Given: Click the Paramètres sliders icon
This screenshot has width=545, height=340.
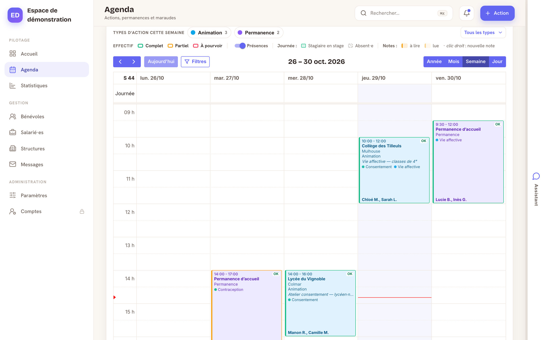Looking at the screenshot, I should (x=13, y=195).
